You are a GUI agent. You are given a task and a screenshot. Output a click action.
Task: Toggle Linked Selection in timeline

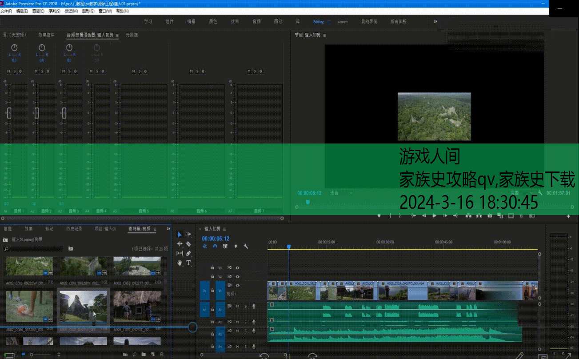coord(225,246)
